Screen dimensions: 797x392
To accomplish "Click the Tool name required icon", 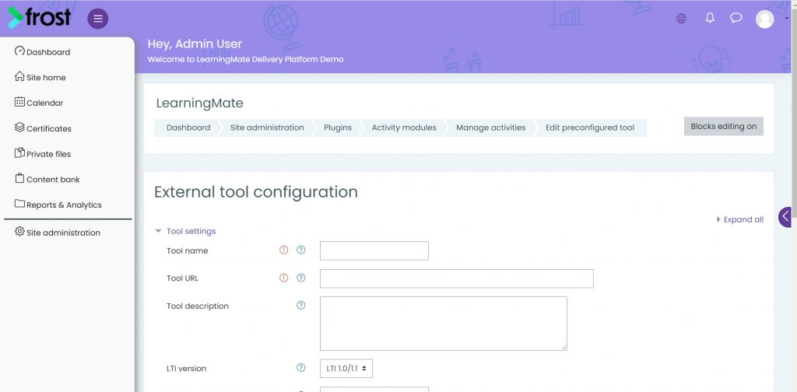I will point(283,250).
